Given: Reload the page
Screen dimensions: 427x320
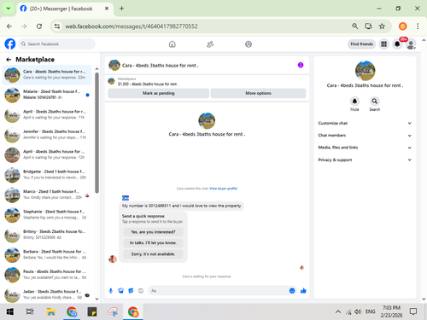Looking at the screenshot, I should click(x=39, y=26).
